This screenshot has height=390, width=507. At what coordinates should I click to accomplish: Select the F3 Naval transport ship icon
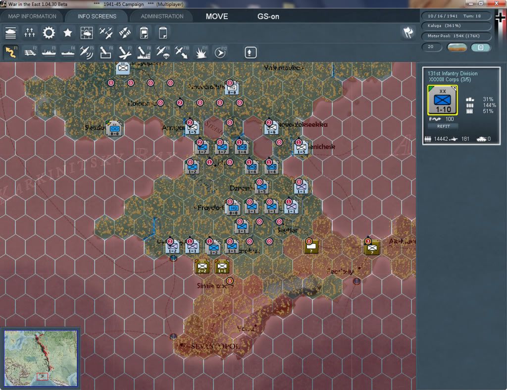(x=49, y=53)
